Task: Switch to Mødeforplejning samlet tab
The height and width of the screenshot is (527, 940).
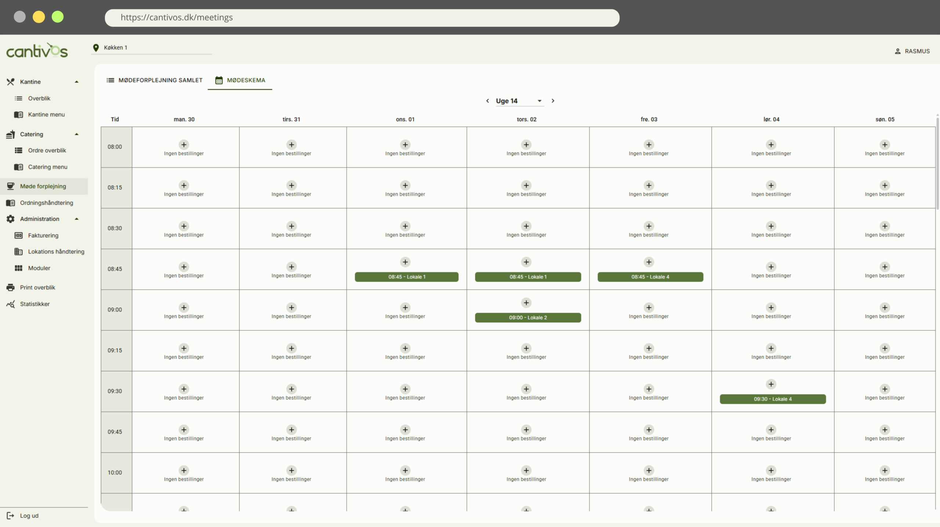Action: click(155, 80)
